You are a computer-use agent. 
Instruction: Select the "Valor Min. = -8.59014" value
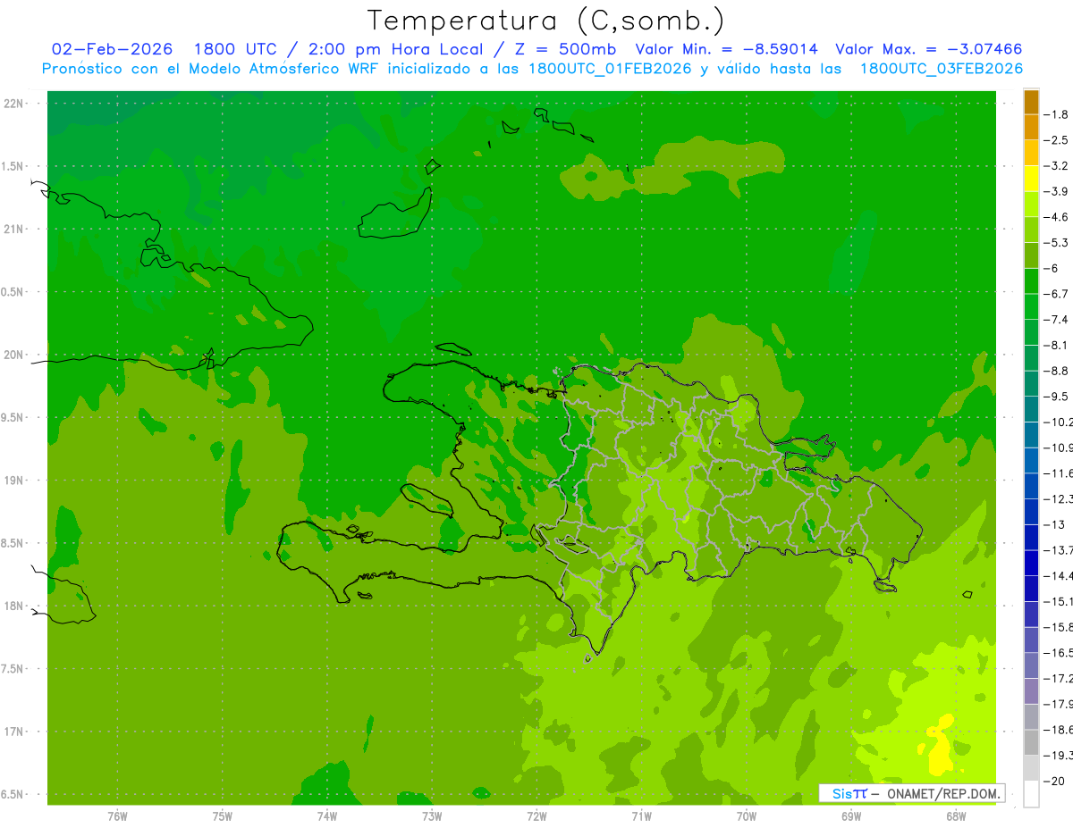point(726,49)
